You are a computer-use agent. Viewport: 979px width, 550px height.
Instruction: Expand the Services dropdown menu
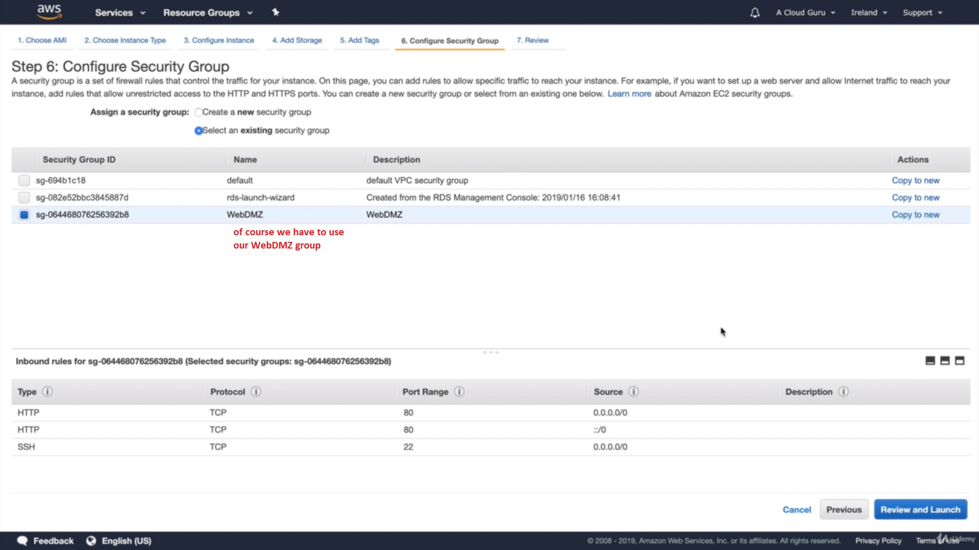[120, 13]
